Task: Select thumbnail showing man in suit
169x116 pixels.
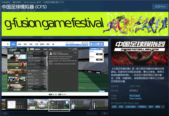Action: tap(81, 104)
